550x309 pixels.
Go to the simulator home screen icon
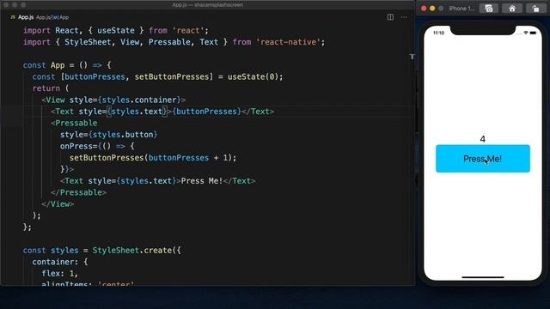tap(512, 9)
